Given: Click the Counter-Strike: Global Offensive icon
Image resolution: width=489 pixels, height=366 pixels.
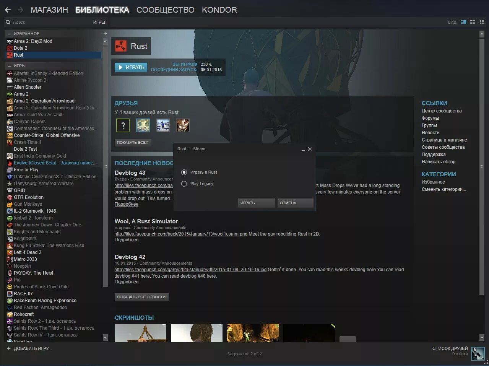Looking at the screenshot, I should 10,135.
